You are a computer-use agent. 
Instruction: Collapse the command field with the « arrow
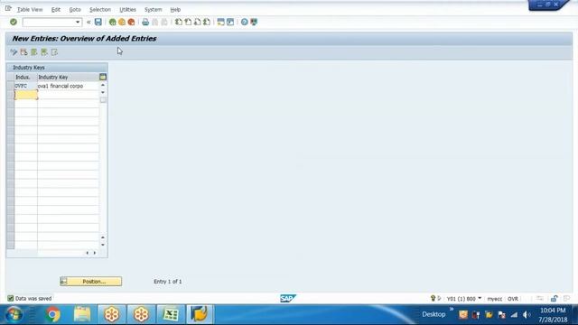coord(89,22)
